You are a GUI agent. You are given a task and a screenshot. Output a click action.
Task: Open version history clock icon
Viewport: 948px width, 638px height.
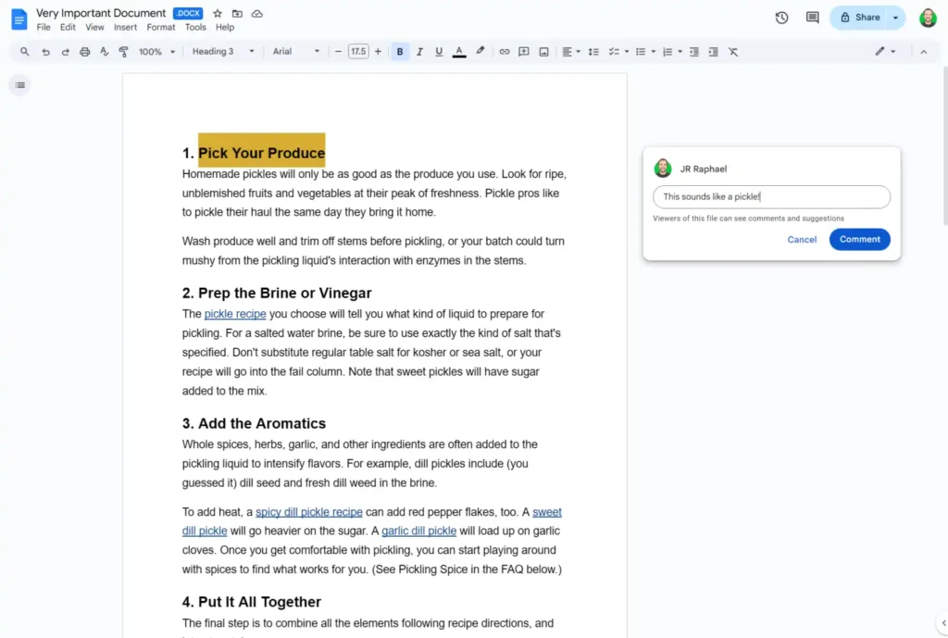[x=781, y=18]
